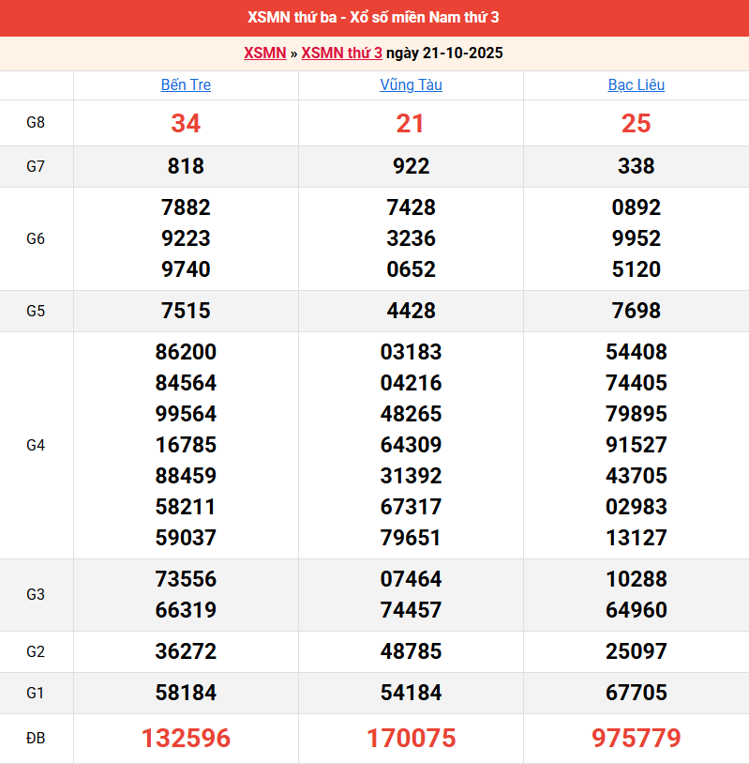Viewport: 749px width, 764px height.
Task: Click the G8 row label
Action: (36, 123)
